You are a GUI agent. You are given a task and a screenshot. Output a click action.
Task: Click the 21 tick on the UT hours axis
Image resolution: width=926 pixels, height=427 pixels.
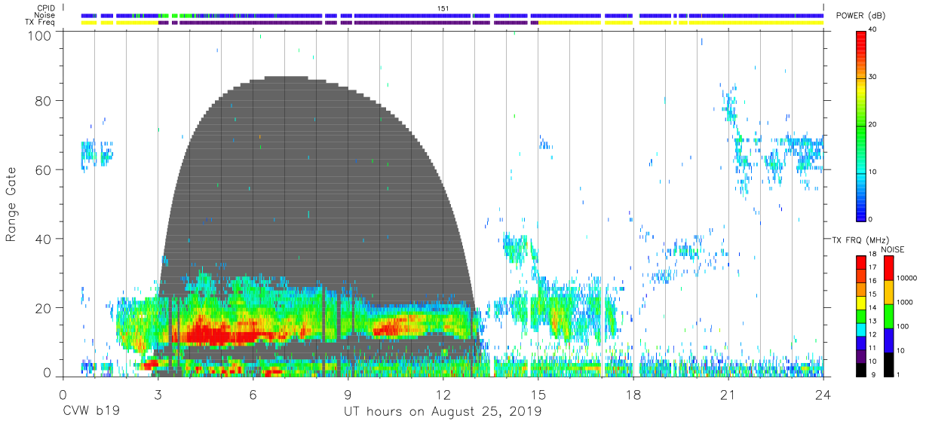[728, 395]
